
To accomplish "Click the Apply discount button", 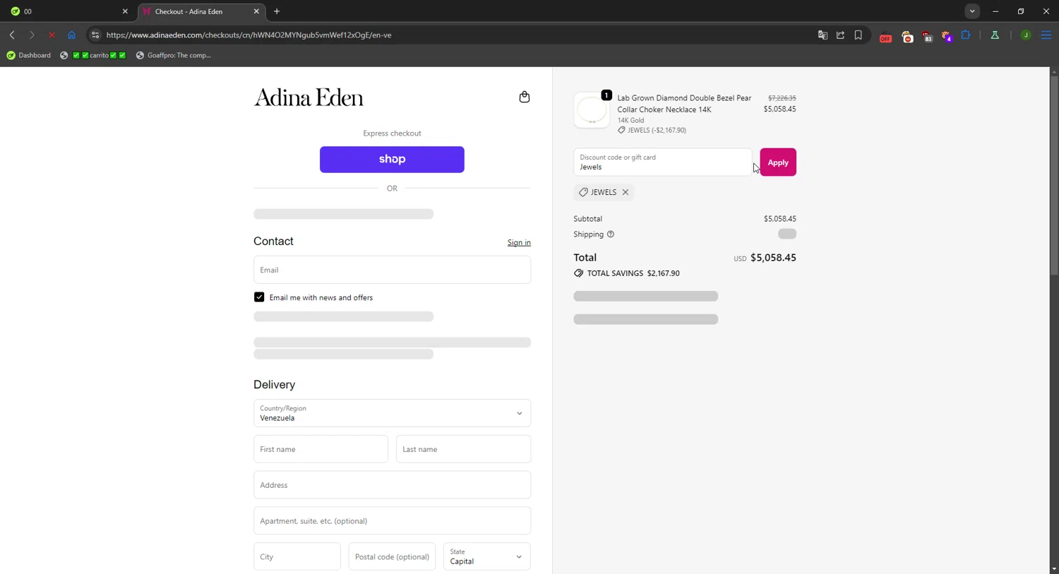I will tap(778, 162).
